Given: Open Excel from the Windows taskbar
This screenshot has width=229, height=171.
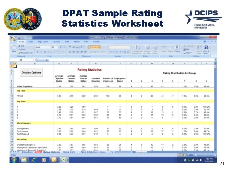Looking at the screenshot, I should pos(64,160).
